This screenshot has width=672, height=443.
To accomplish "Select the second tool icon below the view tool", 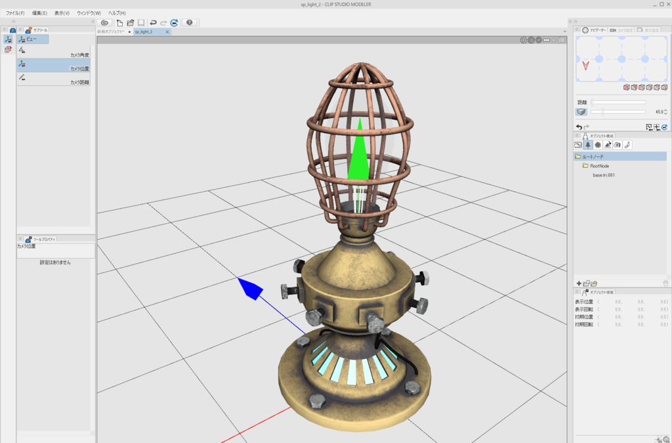I will coord(8,50).
